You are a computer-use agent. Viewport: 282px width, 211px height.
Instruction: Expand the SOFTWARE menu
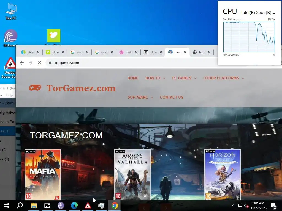click(x=140, y=97)
